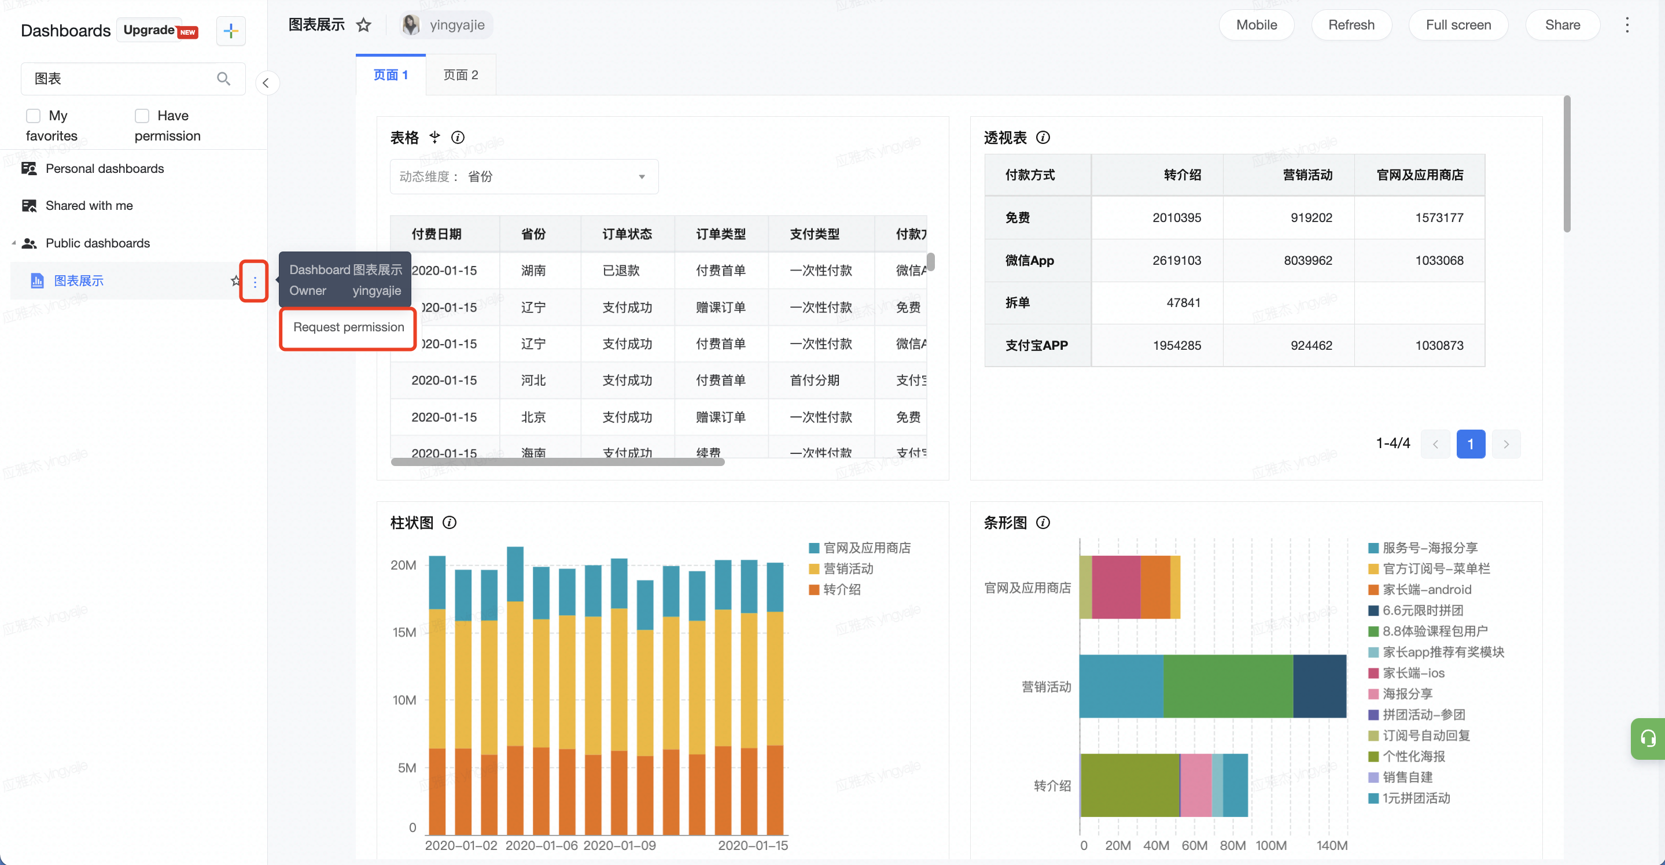Click the main page vertical scrollbar
This screenshot has height=865, width=1665.
(1567, 164)
